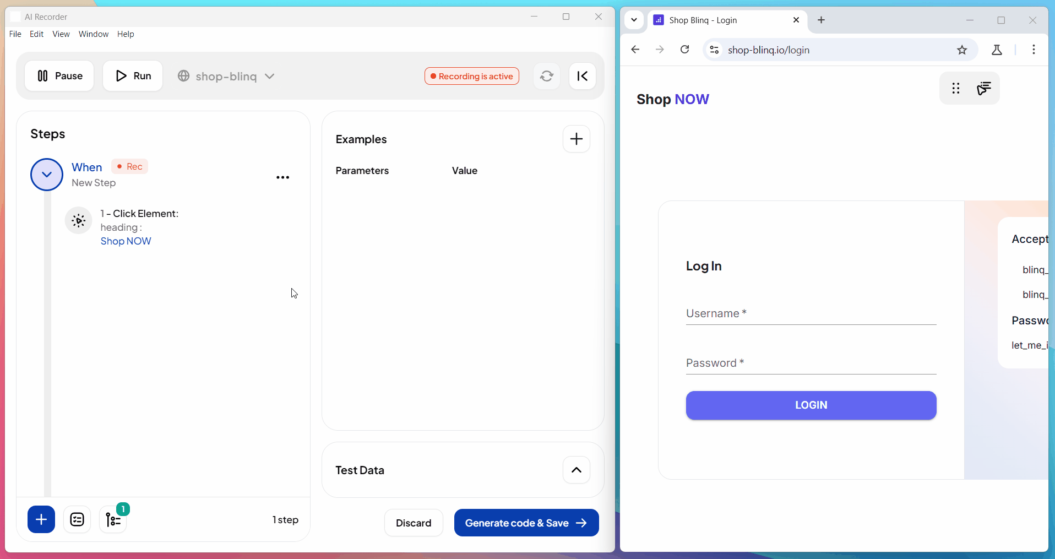This screenshot has height=559, width=1055.
Task: Open the three-dot menu for the When step
Action: (282, 177)
